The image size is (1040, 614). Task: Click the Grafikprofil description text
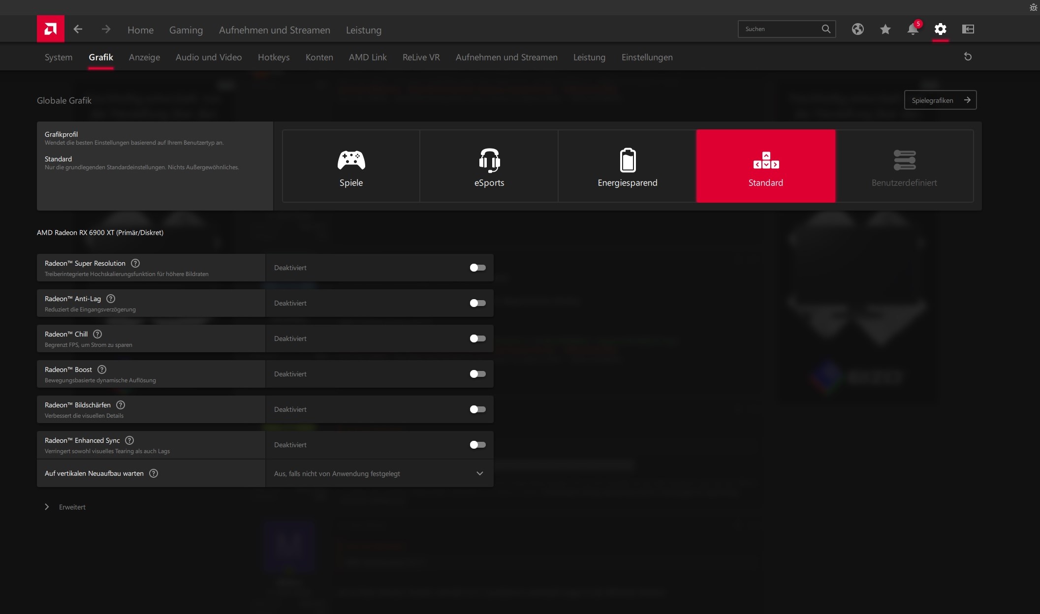click(134, 143)
